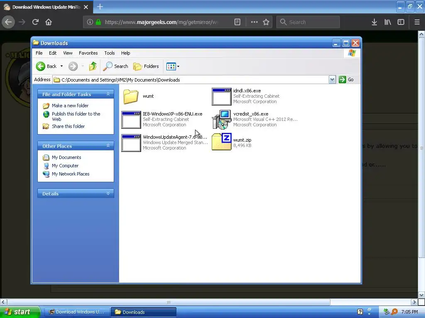
Task: Click the Firefox home button
Action: pos(49,22)
